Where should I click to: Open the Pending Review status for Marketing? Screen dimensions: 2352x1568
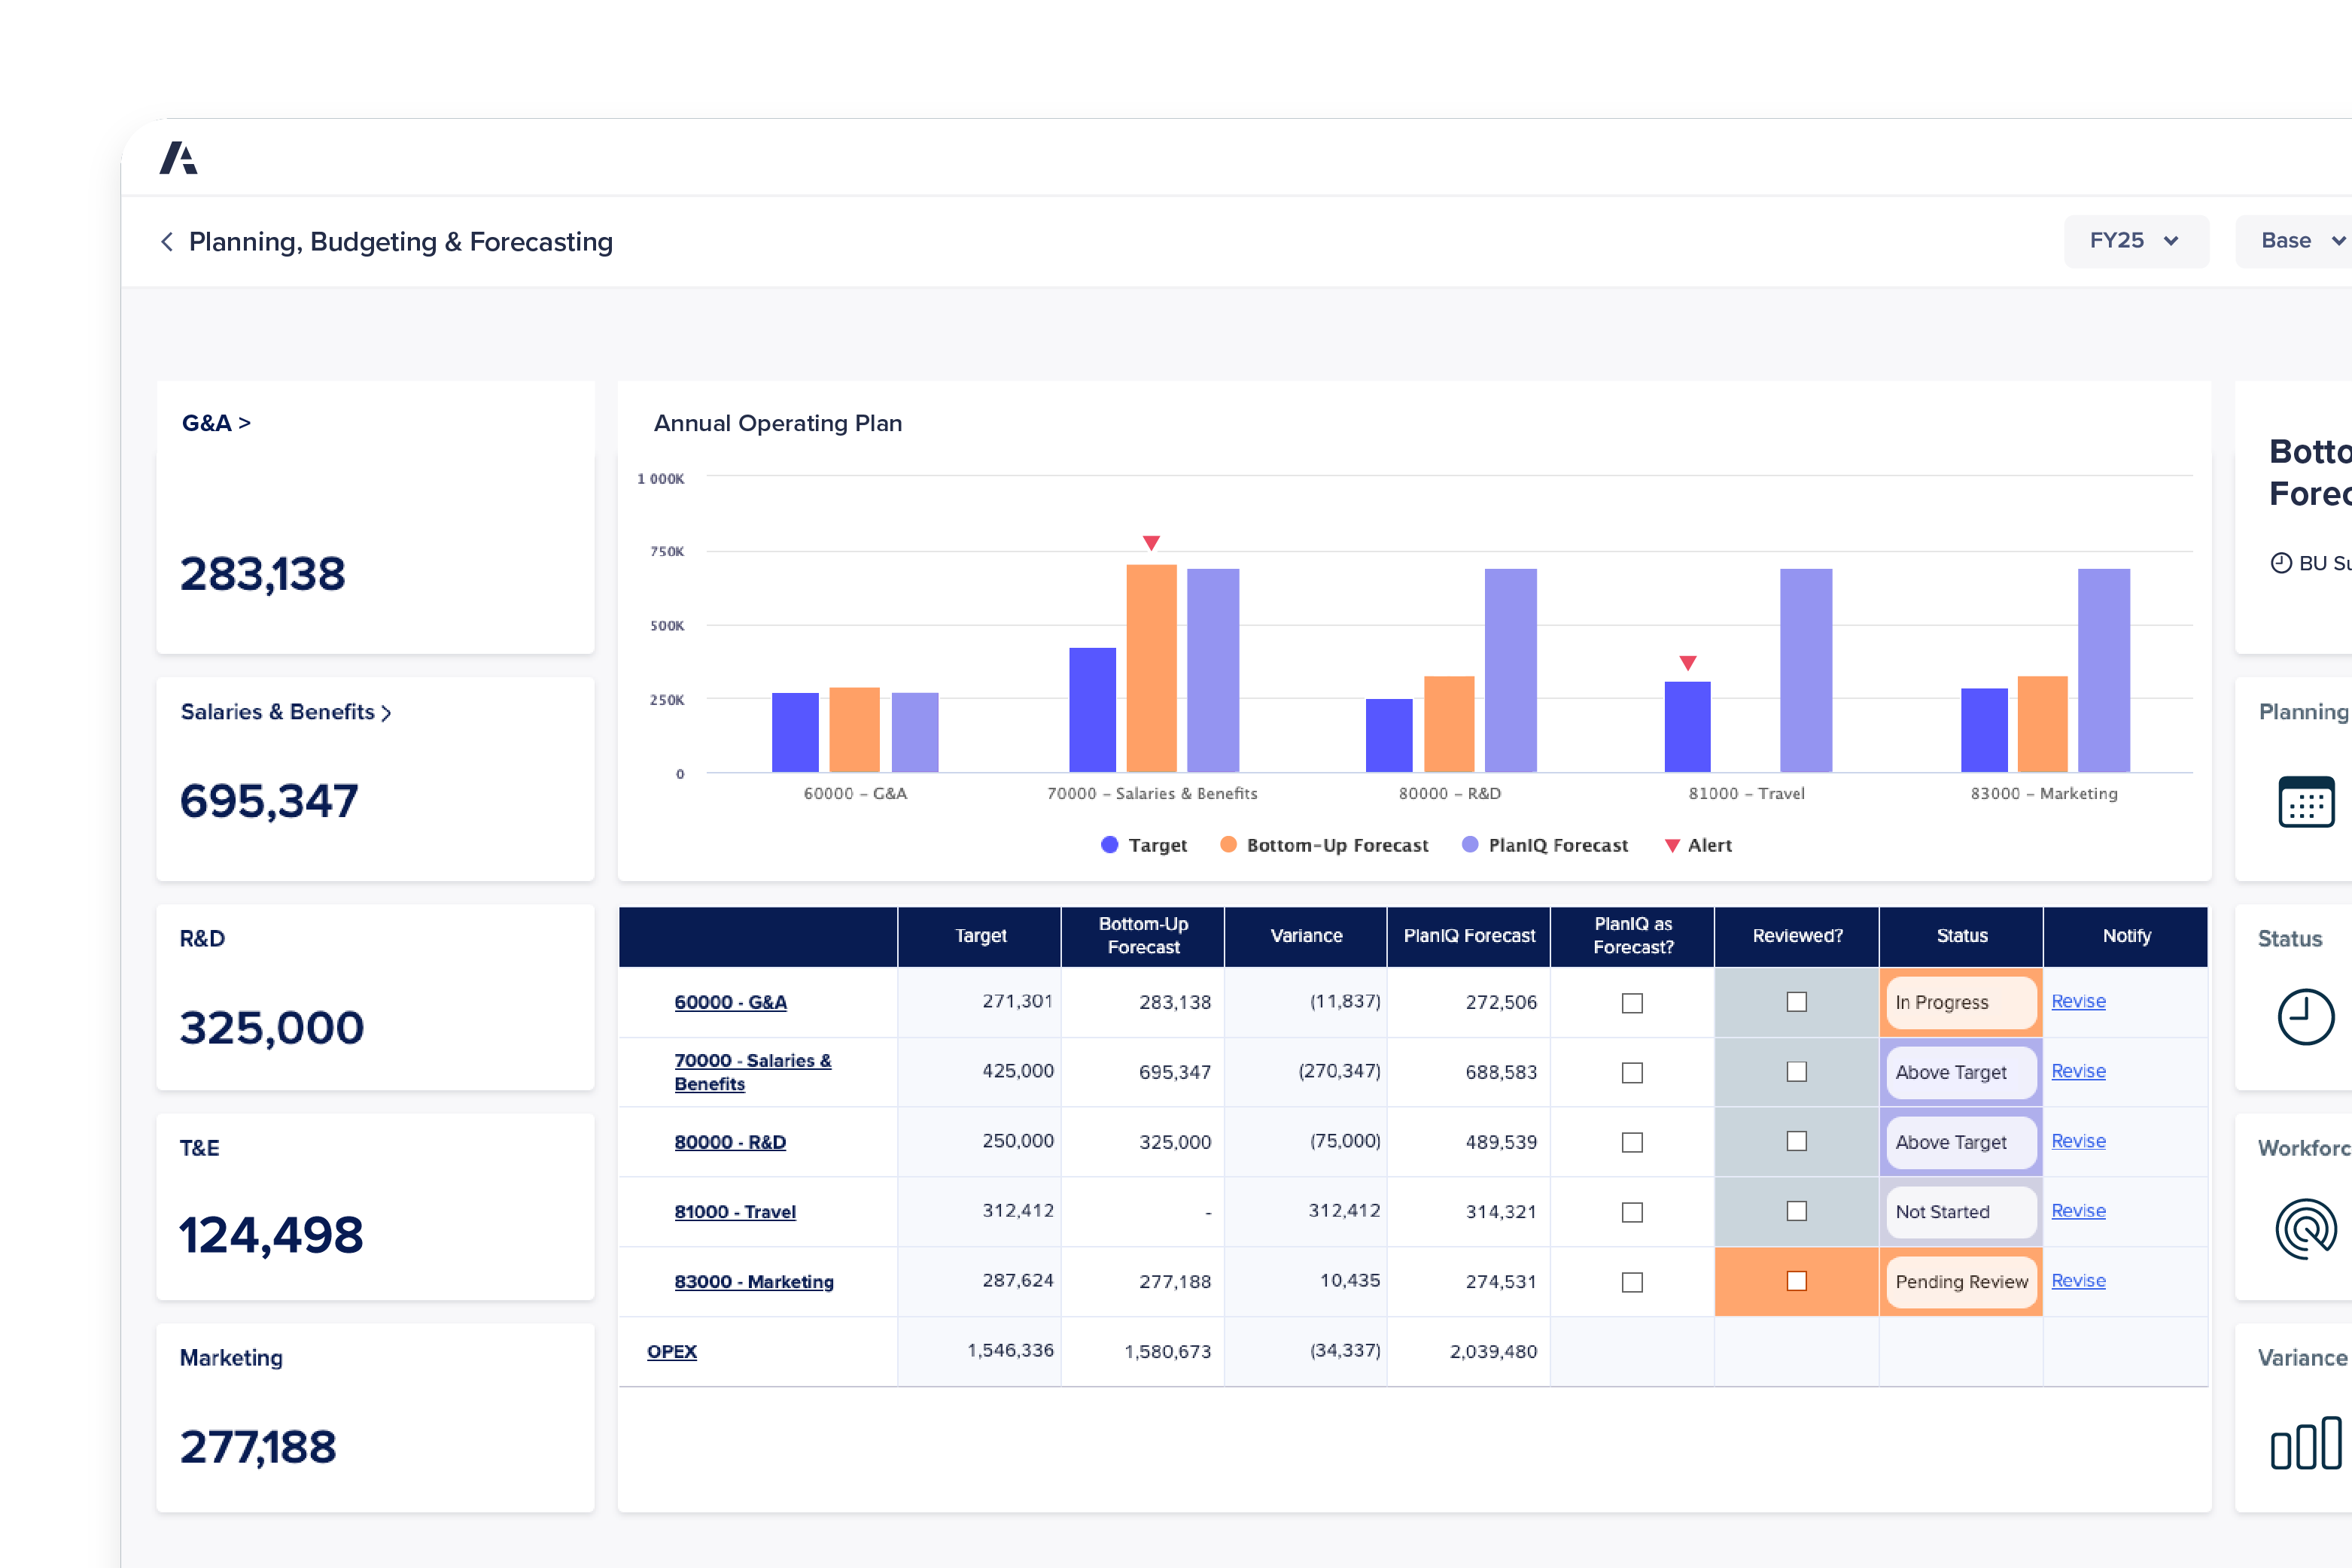pos(1961,1282)
